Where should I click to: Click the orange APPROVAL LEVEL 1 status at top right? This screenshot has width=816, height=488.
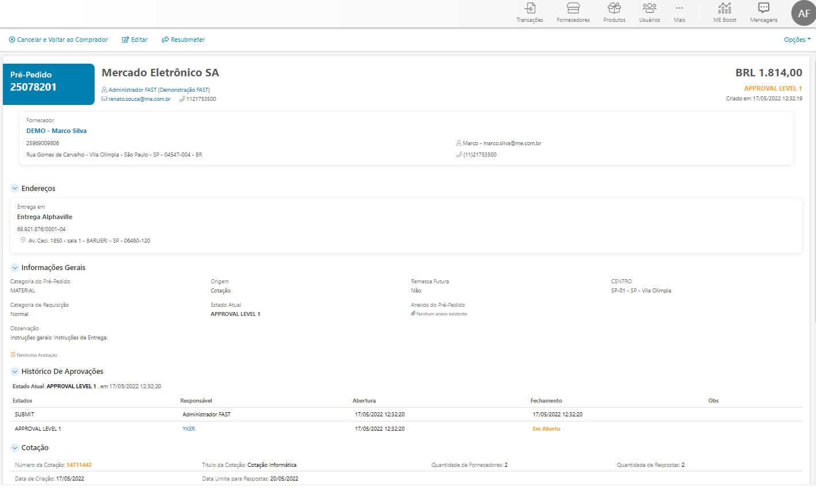coord(773,88)
